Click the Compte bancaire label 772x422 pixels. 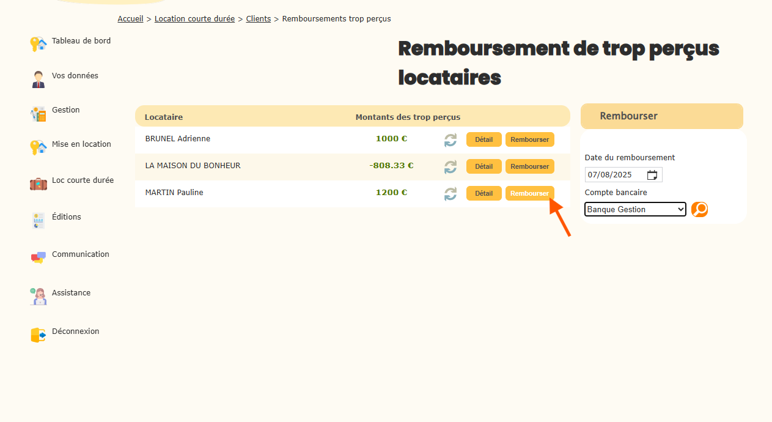(616, 193)
